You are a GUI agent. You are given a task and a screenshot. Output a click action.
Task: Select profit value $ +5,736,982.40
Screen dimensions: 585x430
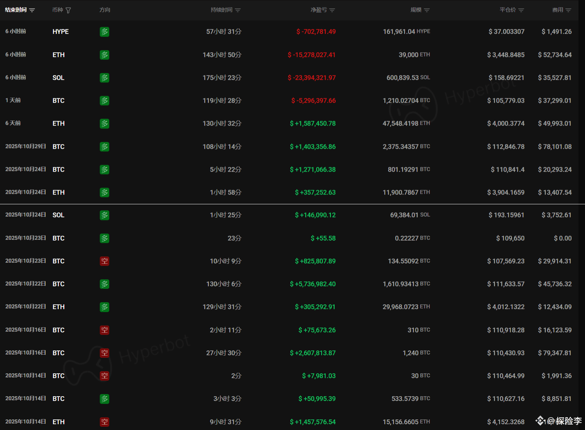coord(312,284)
